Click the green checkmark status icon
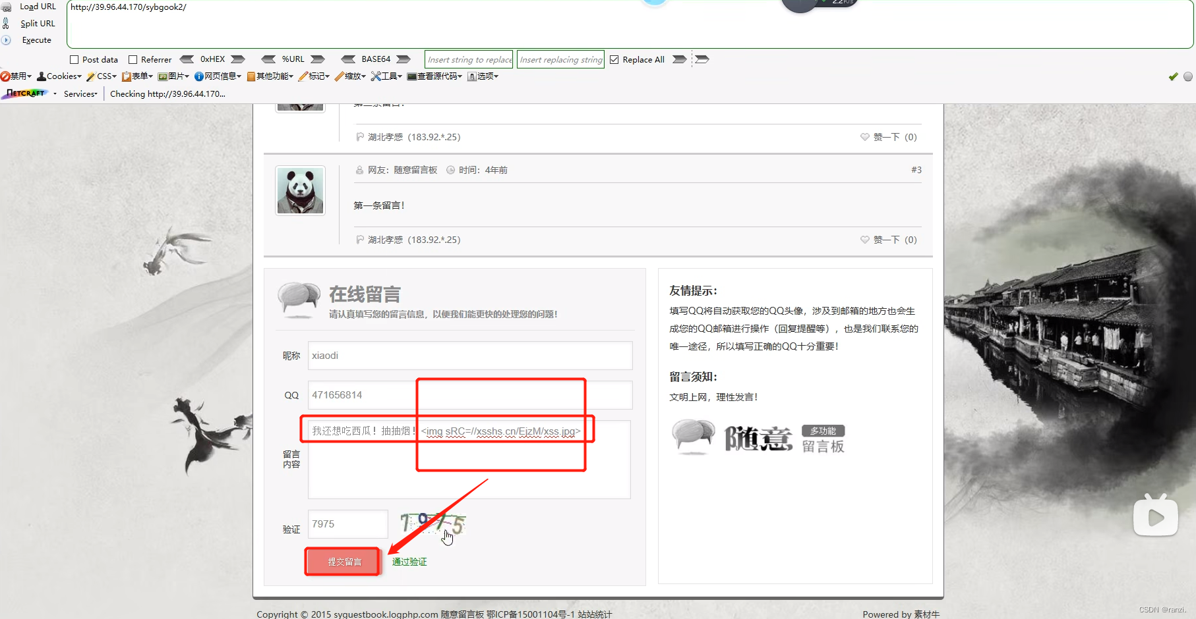1196x619 pixels. point(1173,76)
